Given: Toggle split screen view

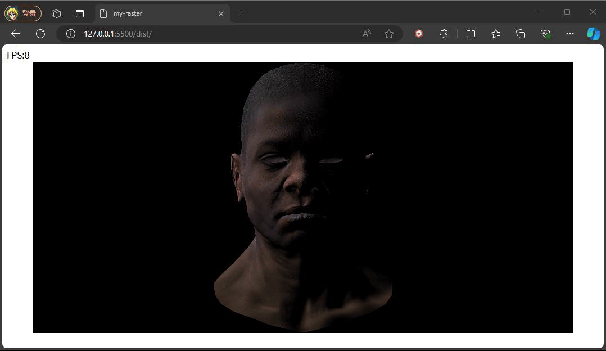Looking at the screenshot, I should pos(471,34).
